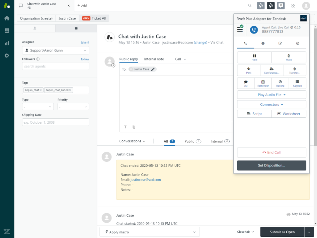
Task: Put the call on Hold
Action: (x=254, y=57)
